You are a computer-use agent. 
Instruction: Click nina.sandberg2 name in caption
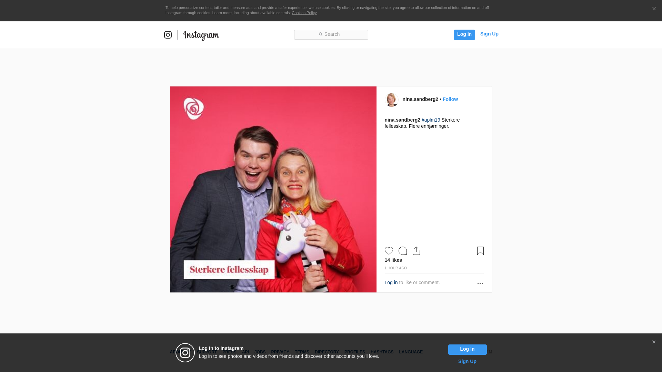pyautogui.click(x=402, y=120)
